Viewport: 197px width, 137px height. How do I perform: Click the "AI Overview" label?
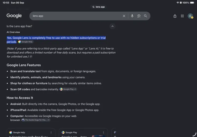[13, 32]
